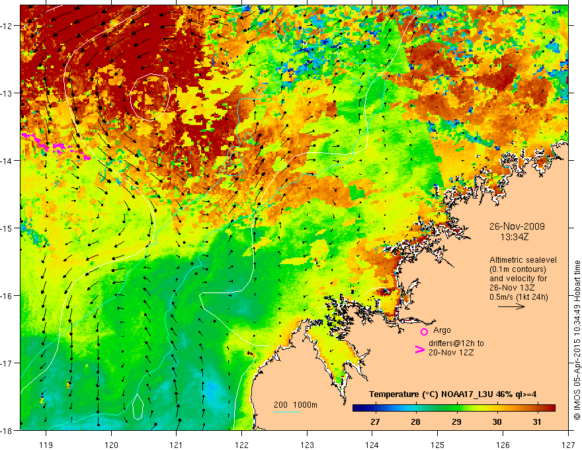Click the magenta drifters arrowhead legend symbol

coord(419,349)
